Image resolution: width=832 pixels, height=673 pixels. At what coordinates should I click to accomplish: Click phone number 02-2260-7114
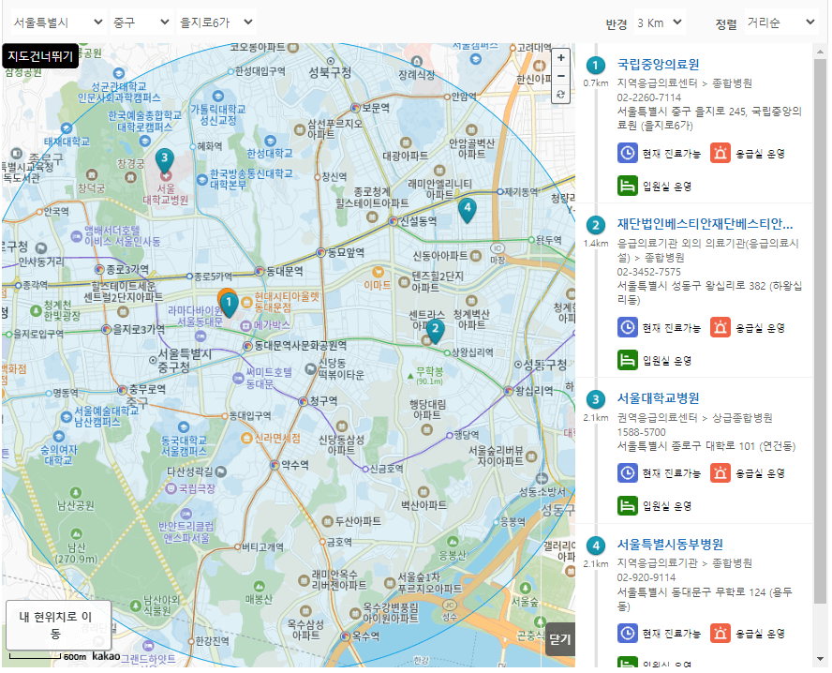648,97
